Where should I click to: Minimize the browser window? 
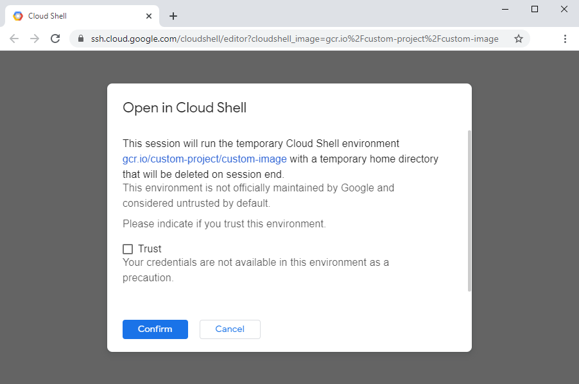[505, 9]
